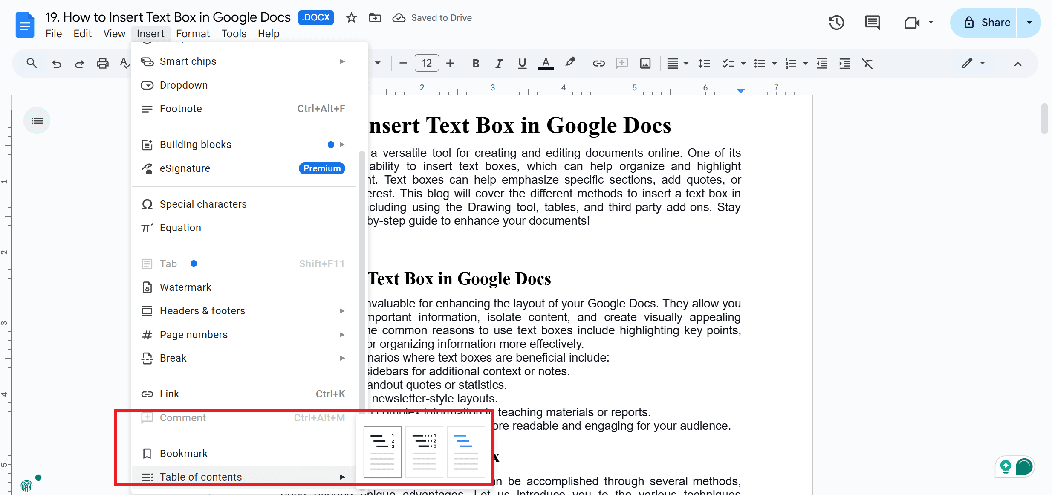
Task: Click the font size input field
Action: coord(428,64)
